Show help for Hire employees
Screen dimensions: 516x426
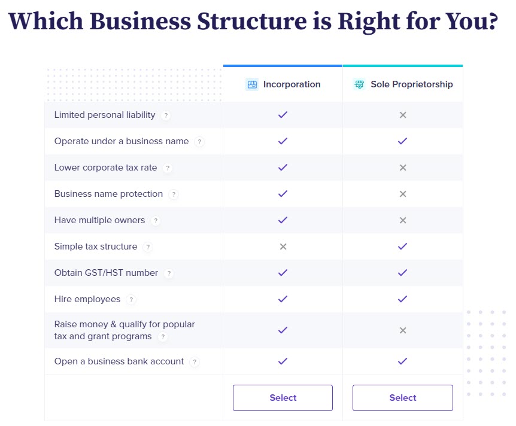[x=131, y=300]
